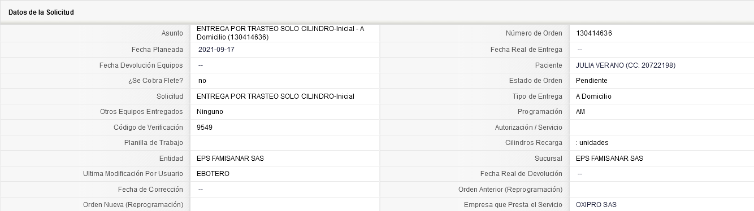
Task: Click the empty Planilla de Trabajo field
Action: click(285, 143)
